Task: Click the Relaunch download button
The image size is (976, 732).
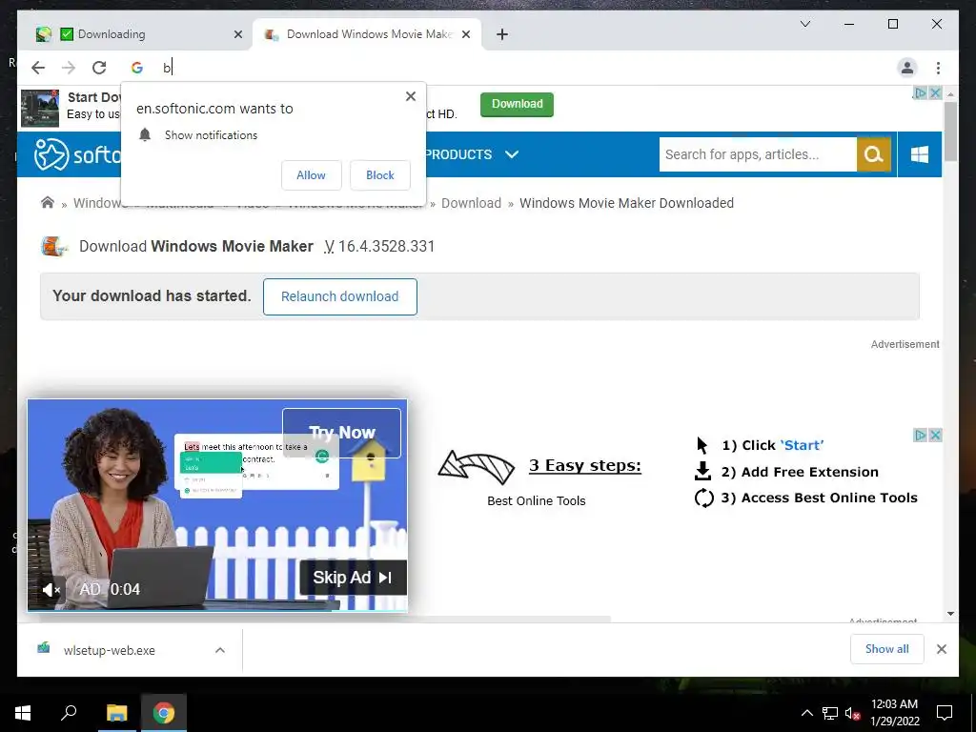Action: click(x=340, y=296)
